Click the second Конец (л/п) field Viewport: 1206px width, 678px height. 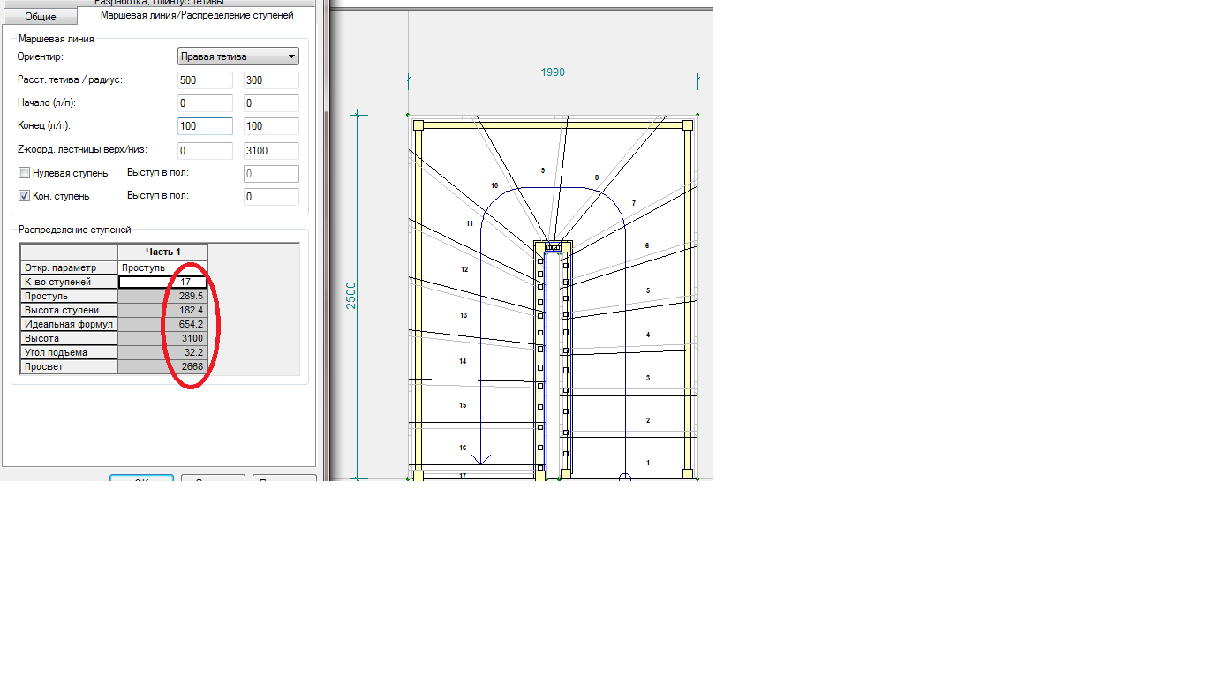pyautogui.click(x=271, y=126)
